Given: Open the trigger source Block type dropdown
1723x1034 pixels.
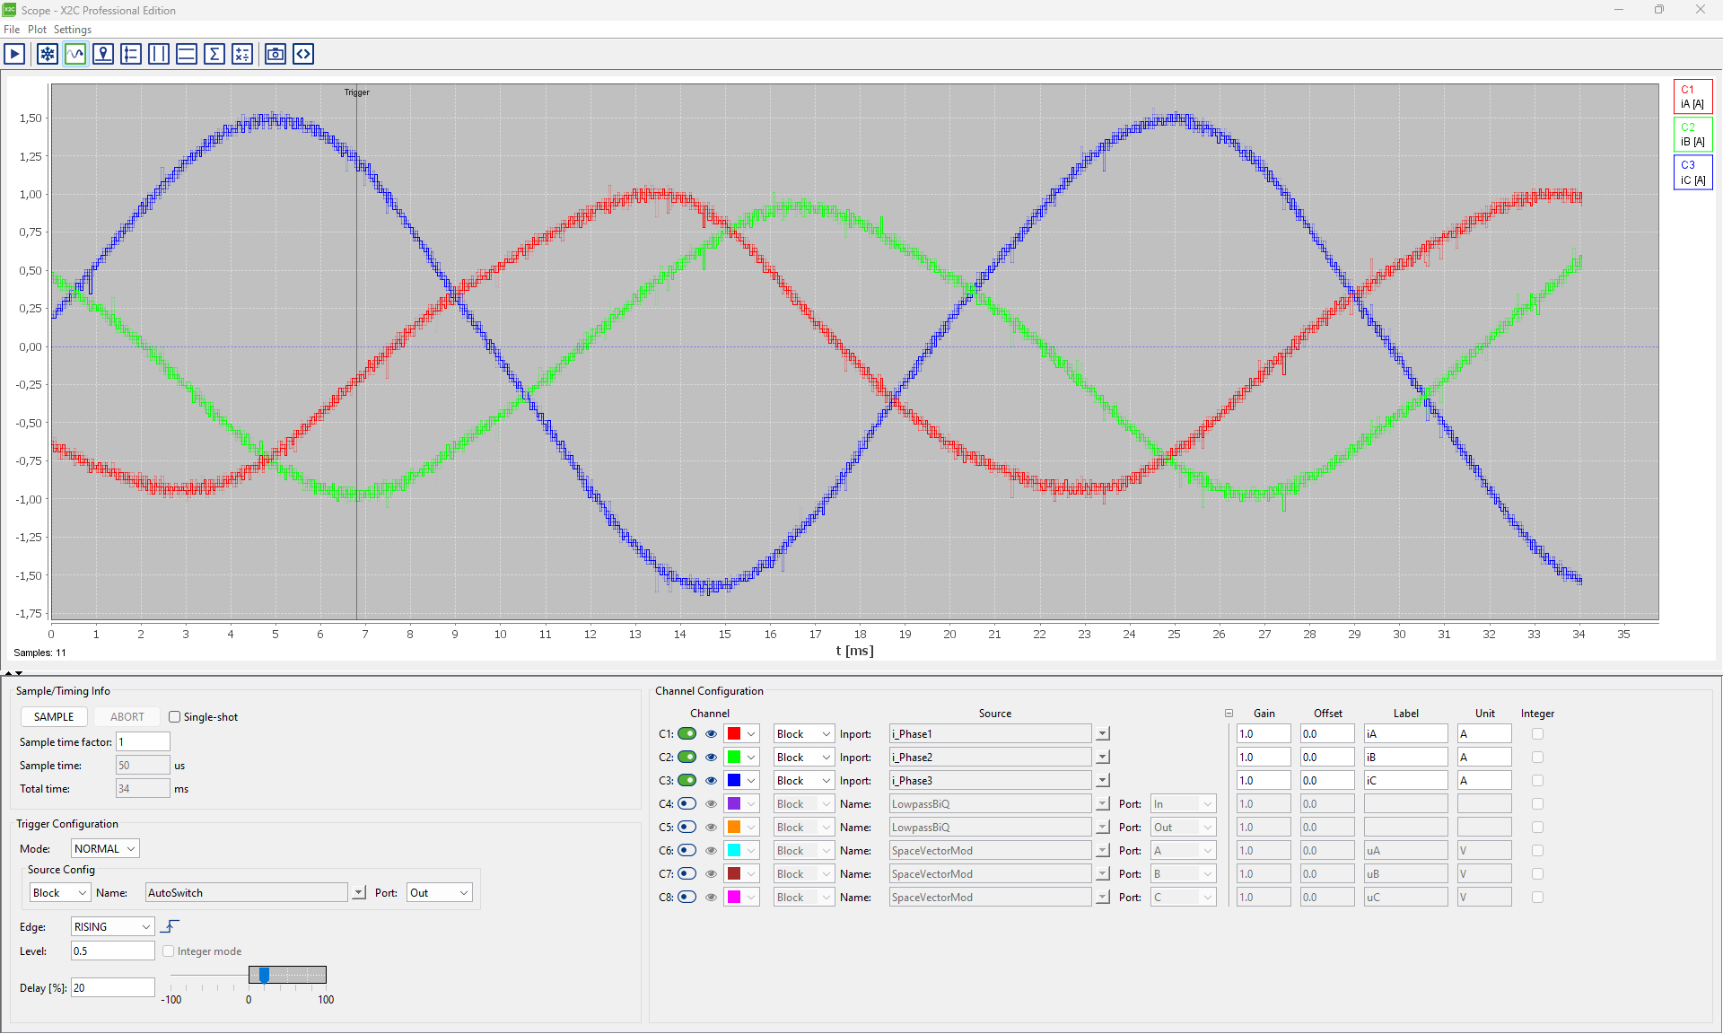Looking at the screenshot, I should tap(60, 893).
